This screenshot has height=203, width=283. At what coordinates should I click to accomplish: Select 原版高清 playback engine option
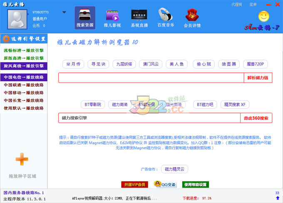coord(24,58)
